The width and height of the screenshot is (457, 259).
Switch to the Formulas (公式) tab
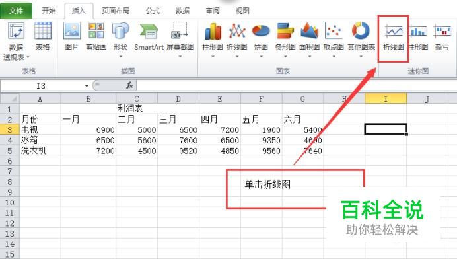coord(153,11)
